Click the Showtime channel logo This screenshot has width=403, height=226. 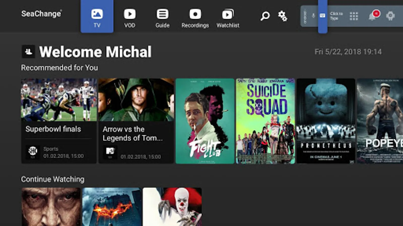[x=33, y=152]
